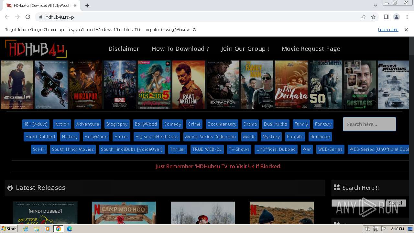Open the Learn more link

click(388, 29)
